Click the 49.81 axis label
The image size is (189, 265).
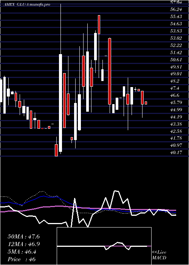tap(176, 67)
